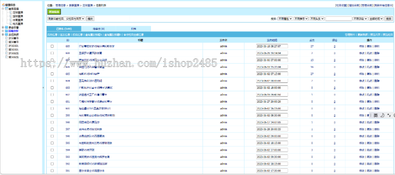Click the 提交 button beside the refresh dropdown
This screenshot has width=395, height=175.
90,18
